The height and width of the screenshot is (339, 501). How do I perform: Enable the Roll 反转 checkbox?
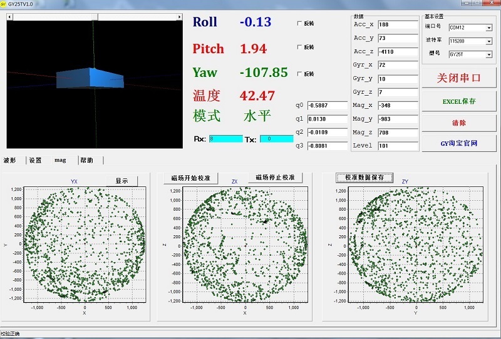pos(299,23)
